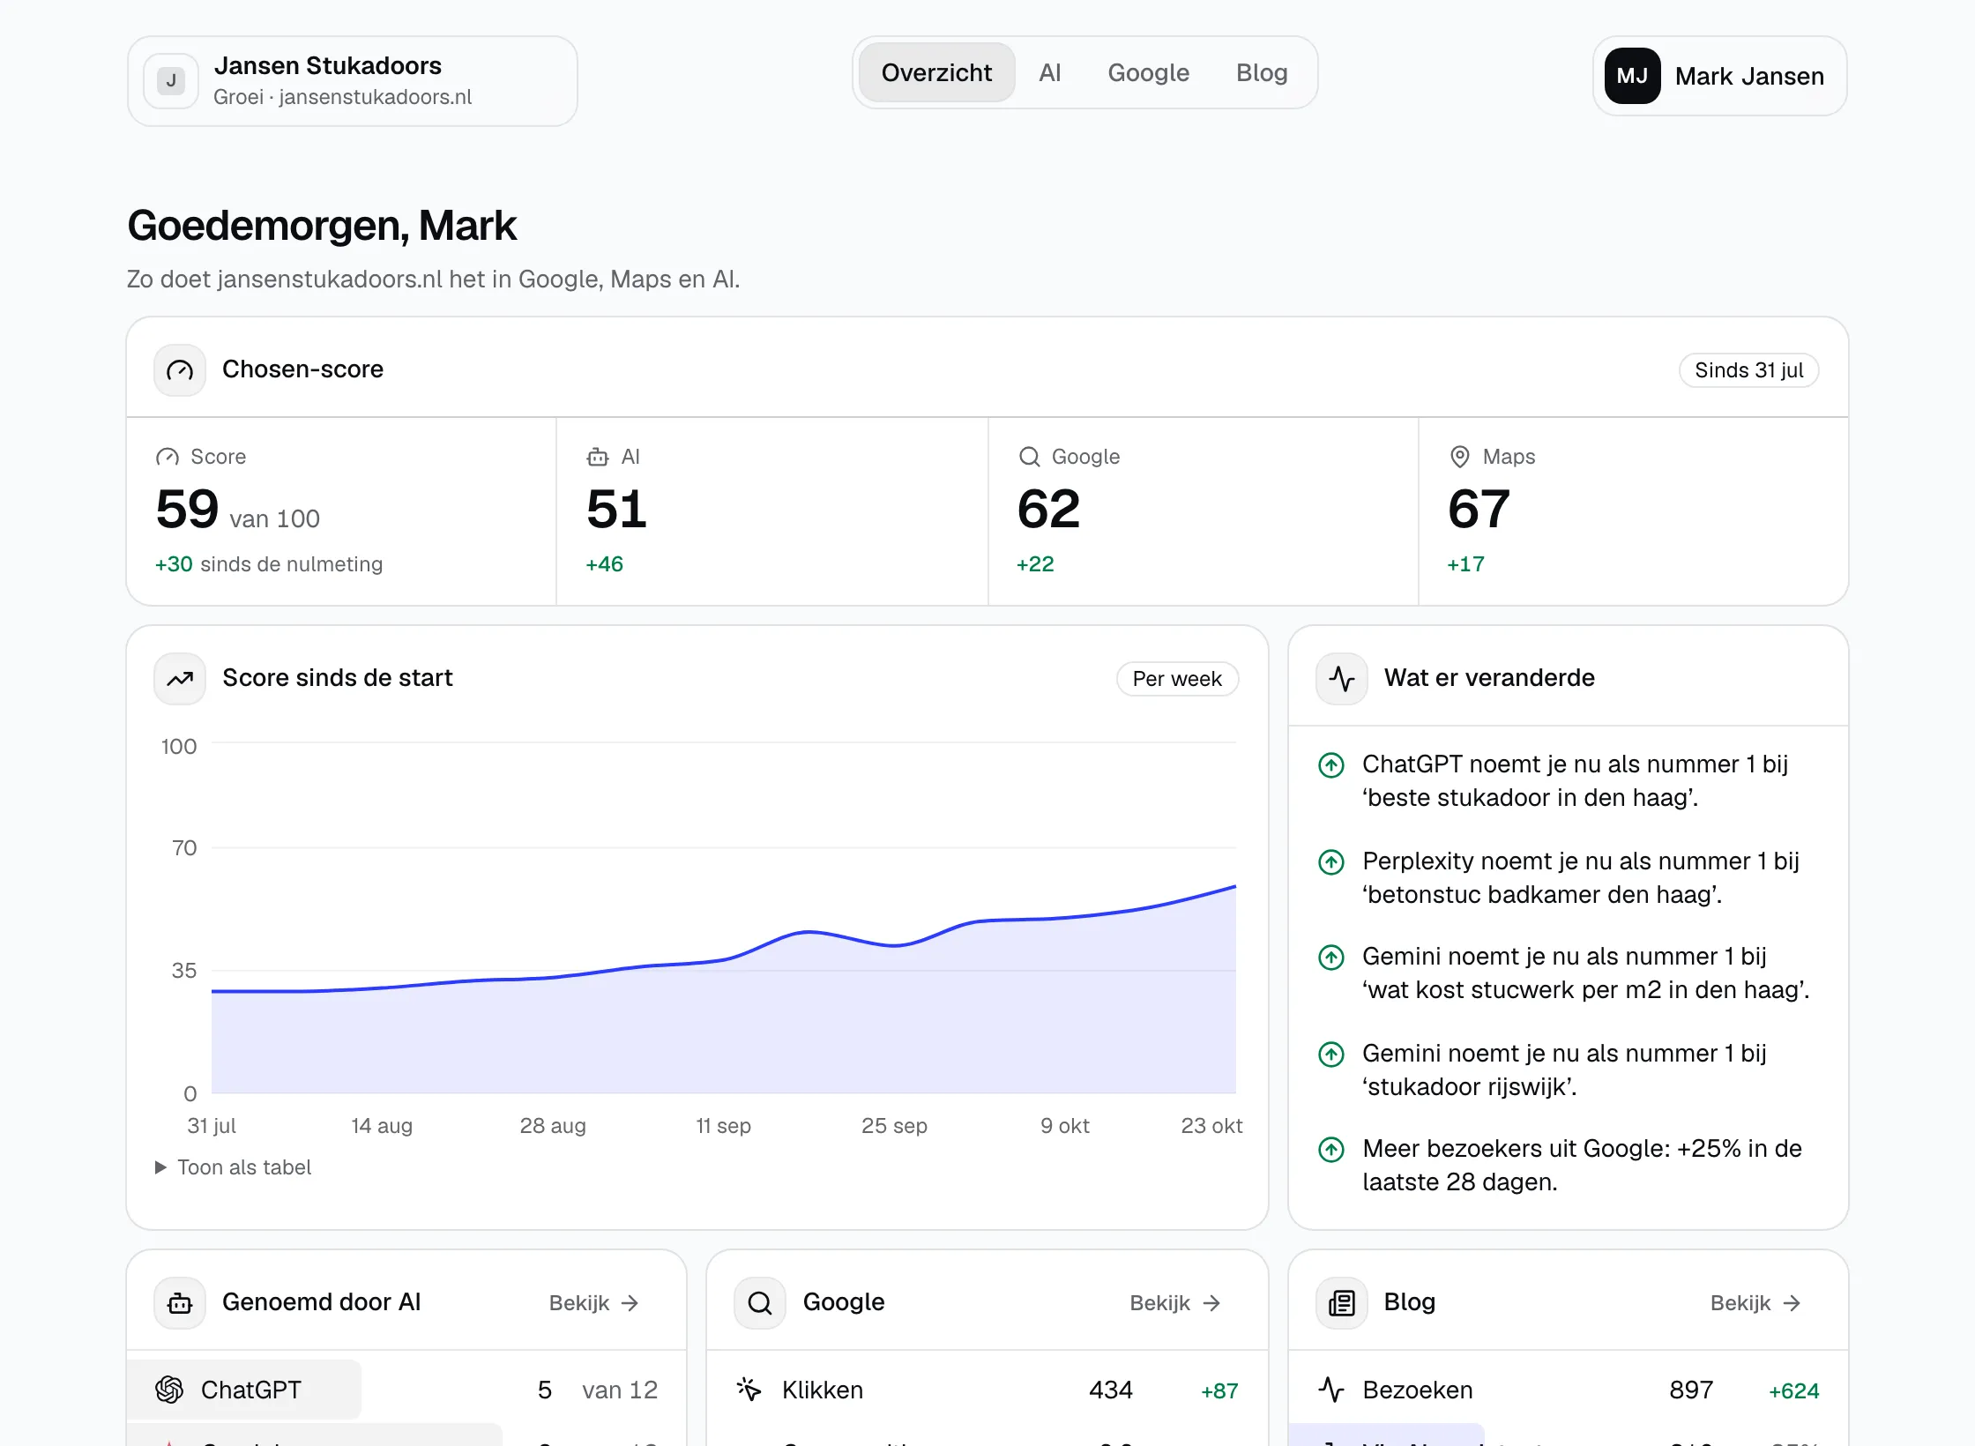Click the AI score 51
The height and width of the screenshot is (1446, 1975).
616,510
